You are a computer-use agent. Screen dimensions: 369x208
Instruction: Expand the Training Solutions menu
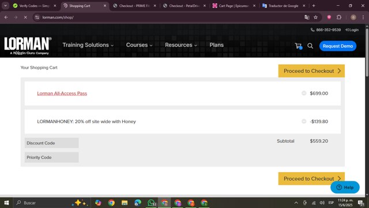pos(88,45)
